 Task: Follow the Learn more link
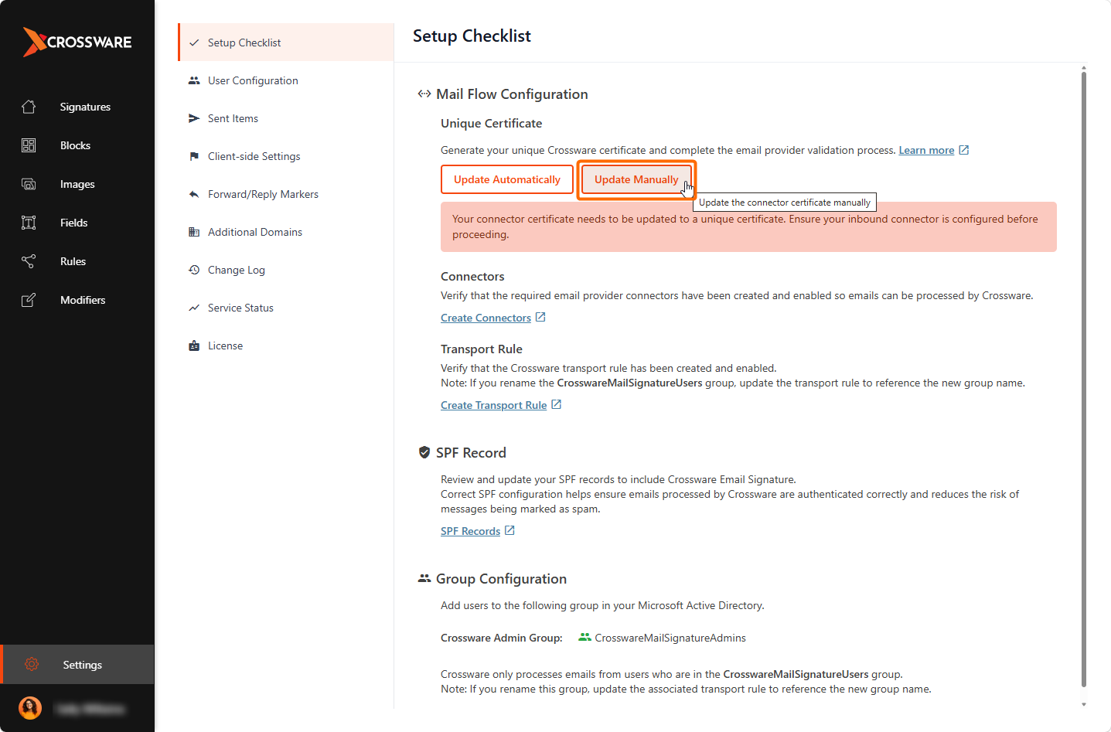click(x=926, y=150)
